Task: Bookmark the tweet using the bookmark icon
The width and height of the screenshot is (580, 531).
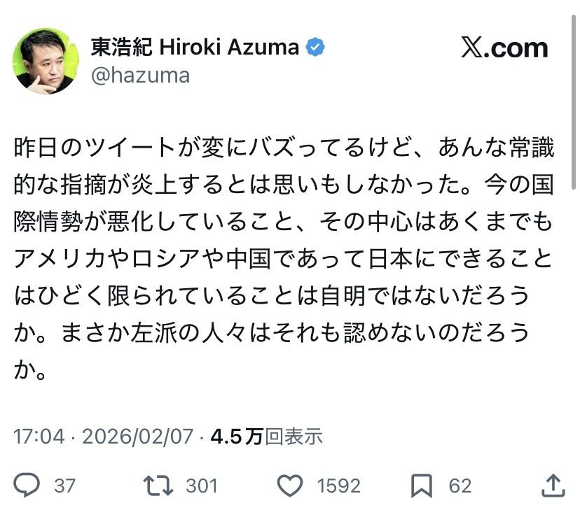Action: point(421,485)
